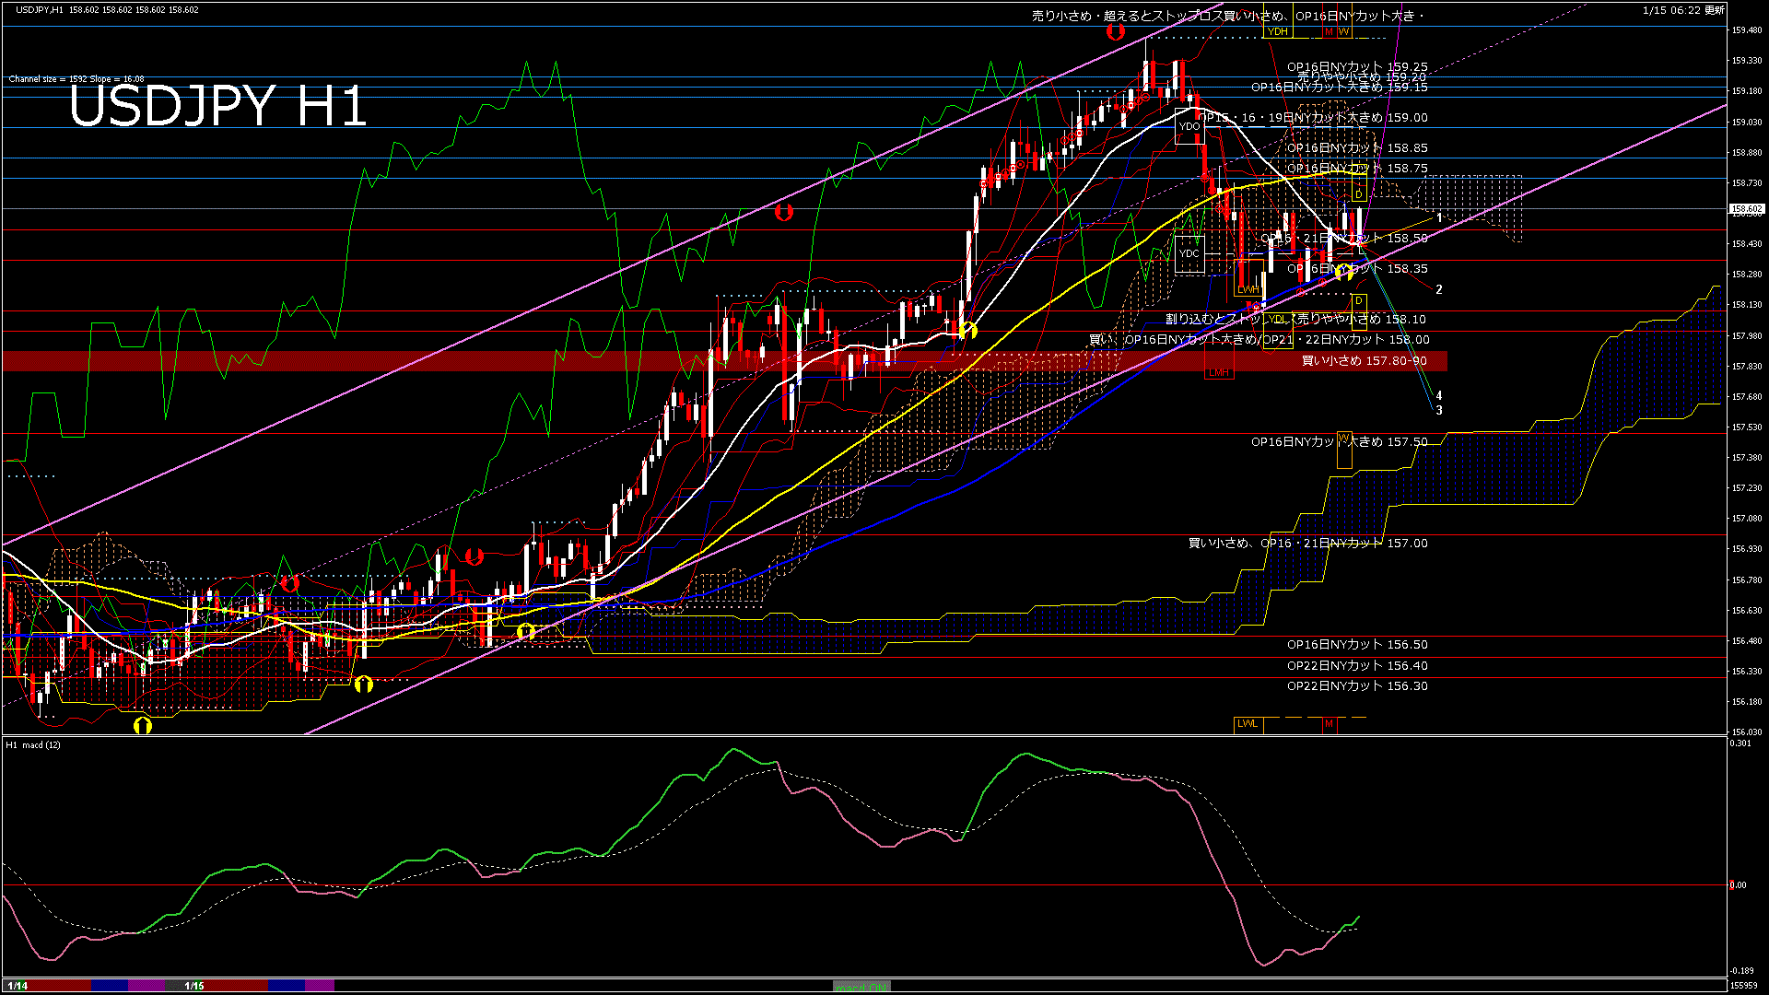
Task: Click the orange LWH marker box
Action: point(1248,289)
